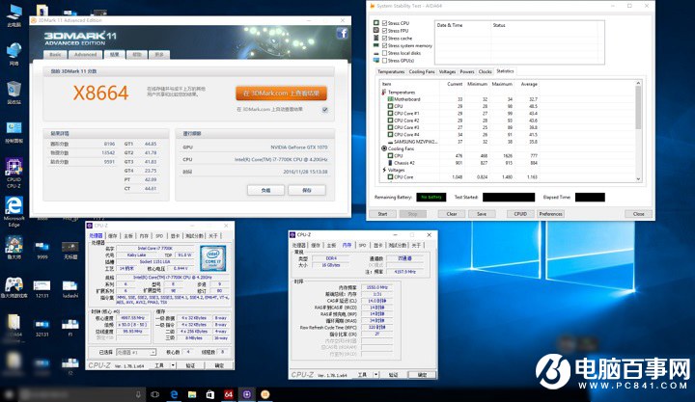Click the 3DMark orange taskbar icon
Viewport: 695px width, 402px height.
tap(265, 394)
